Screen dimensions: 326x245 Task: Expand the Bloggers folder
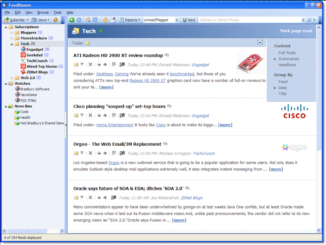point(12,32)
